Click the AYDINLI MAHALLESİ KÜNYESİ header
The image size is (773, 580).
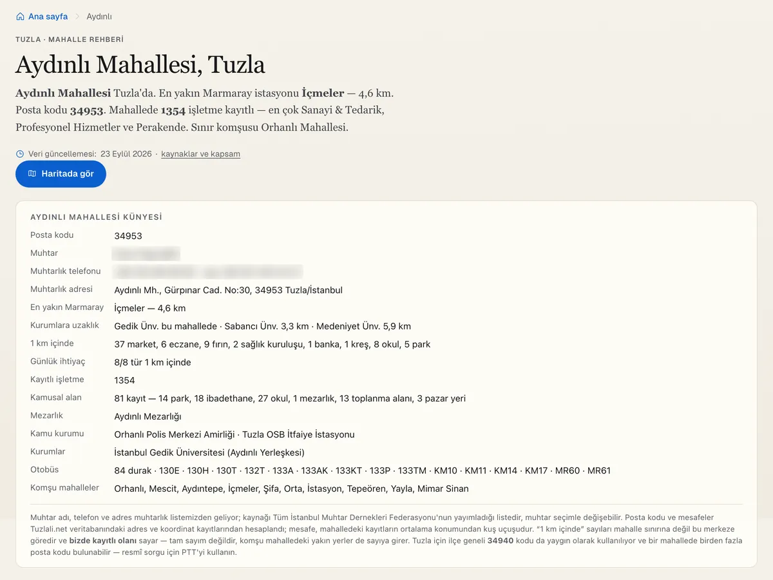click(x=96, y=217)
